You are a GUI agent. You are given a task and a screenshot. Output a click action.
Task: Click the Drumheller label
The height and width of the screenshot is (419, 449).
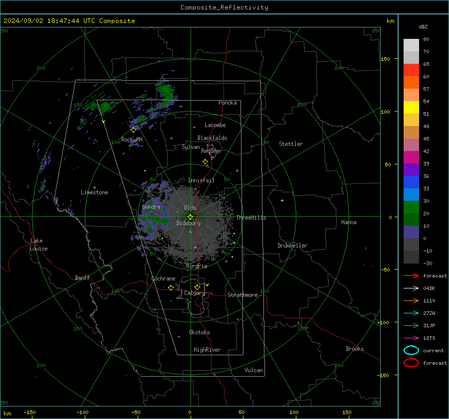[x=292, y=246]
